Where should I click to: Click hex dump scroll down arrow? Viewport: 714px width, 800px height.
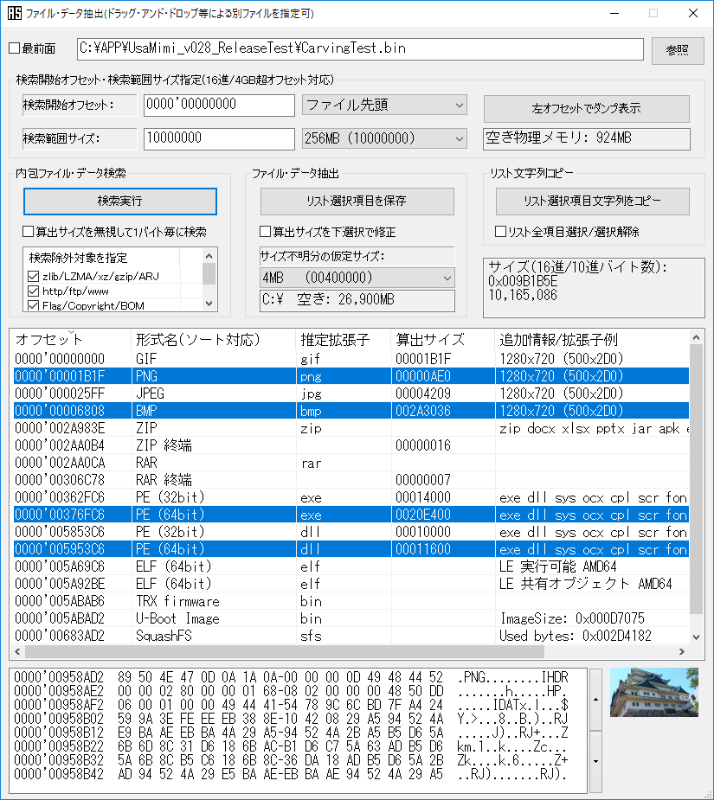click(x=595, y=761)
